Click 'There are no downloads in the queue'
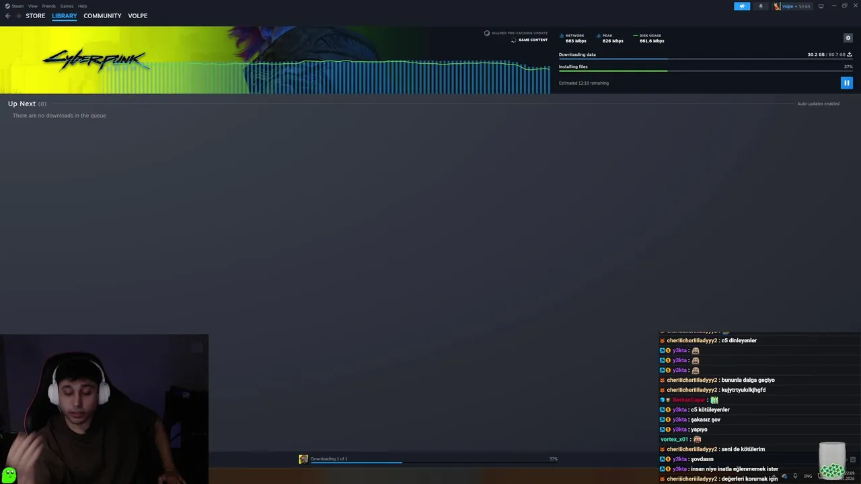The height and width of the screenshot is (484, 861). pos(59,116)
